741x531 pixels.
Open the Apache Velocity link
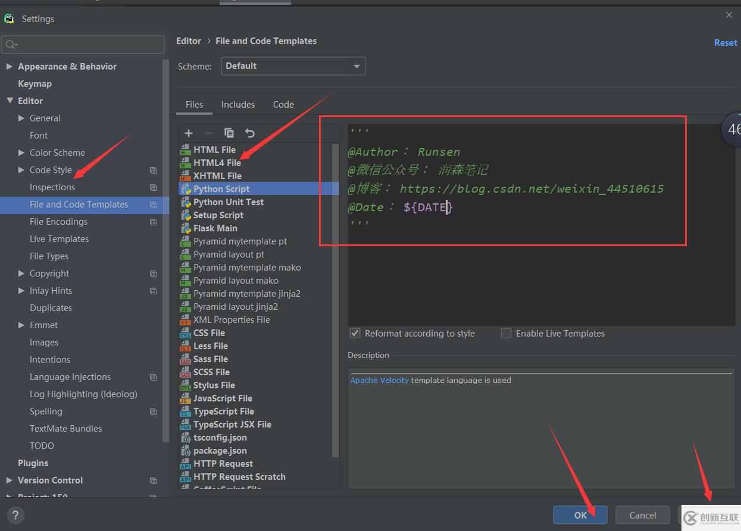pyautogui.click(x=379, y=381)
